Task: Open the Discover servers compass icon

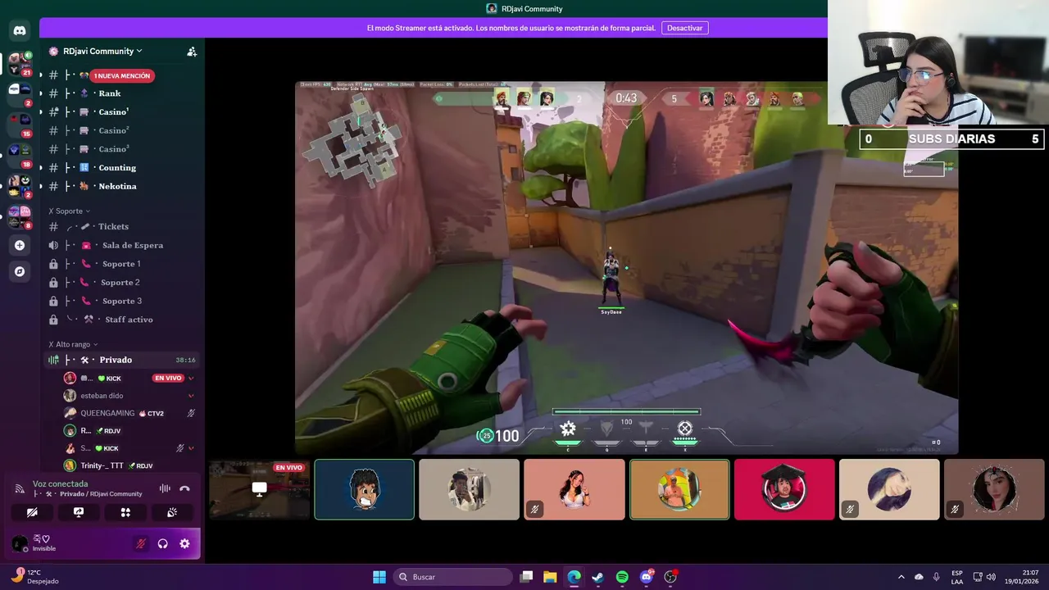Action: (x=20, y=271)
